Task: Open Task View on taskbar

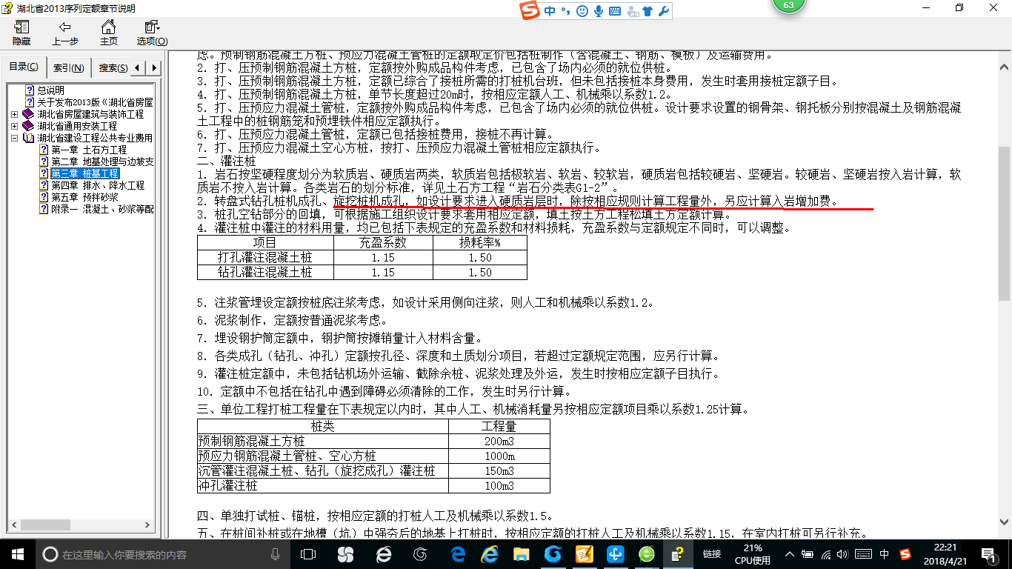Action: [308, 554]
